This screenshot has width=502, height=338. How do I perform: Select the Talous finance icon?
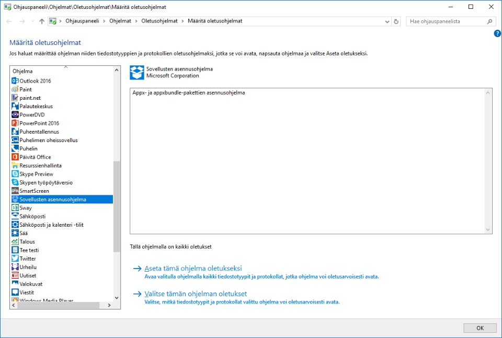(x=15, y=242)
